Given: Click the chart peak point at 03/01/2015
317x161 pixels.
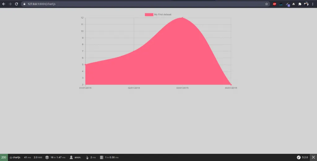Looking at the screenshot, I should 182,18.
